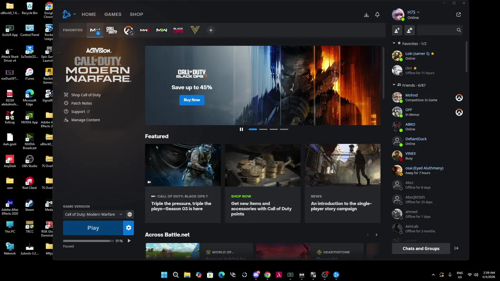Open the Call of Duty points card
Screen dimensions: 500x281
point(262,183)
